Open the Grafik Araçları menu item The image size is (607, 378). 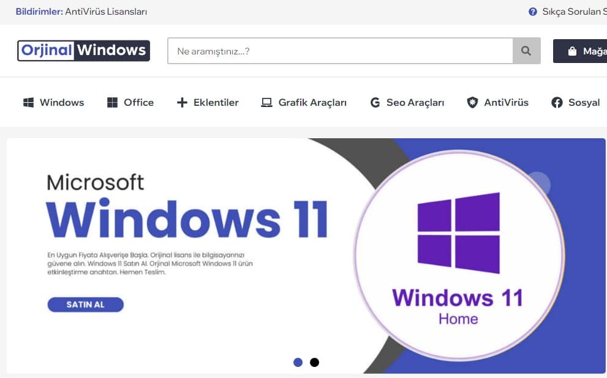point(304,102)
